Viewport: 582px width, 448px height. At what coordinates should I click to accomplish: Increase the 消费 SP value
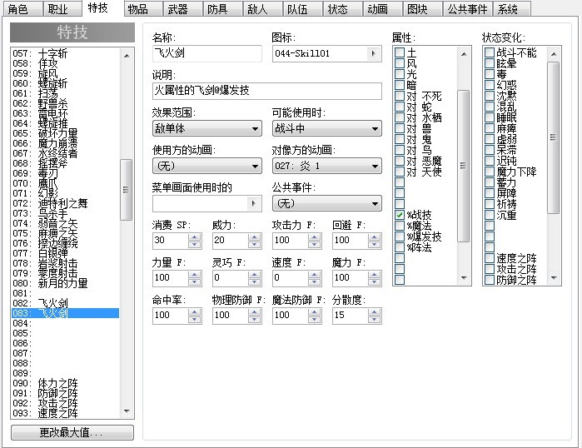tap(195, 236)
